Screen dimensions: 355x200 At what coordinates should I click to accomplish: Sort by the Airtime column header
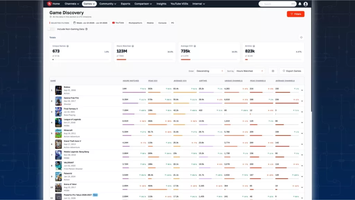point(203,81)
